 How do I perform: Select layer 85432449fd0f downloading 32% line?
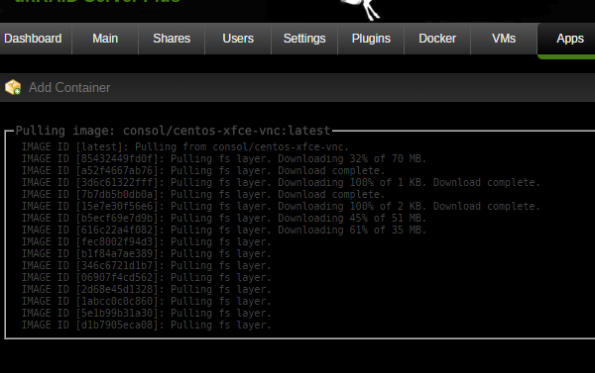click(224, 158)
